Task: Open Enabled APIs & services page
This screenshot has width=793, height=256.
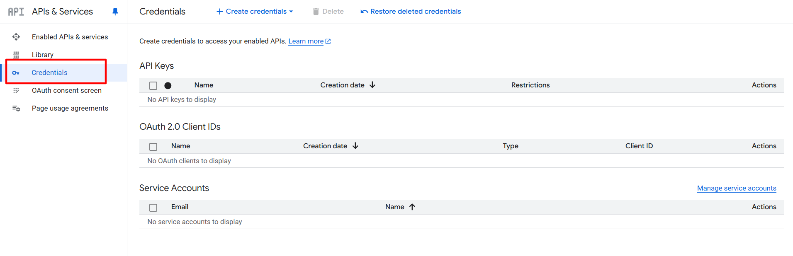Action: pyautogui.click(x=70, y=37)
